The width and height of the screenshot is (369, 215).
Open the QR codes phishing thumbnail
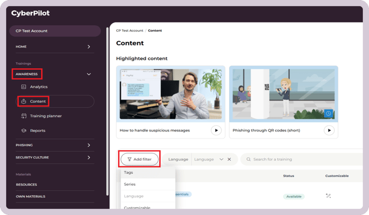[284, 94]
